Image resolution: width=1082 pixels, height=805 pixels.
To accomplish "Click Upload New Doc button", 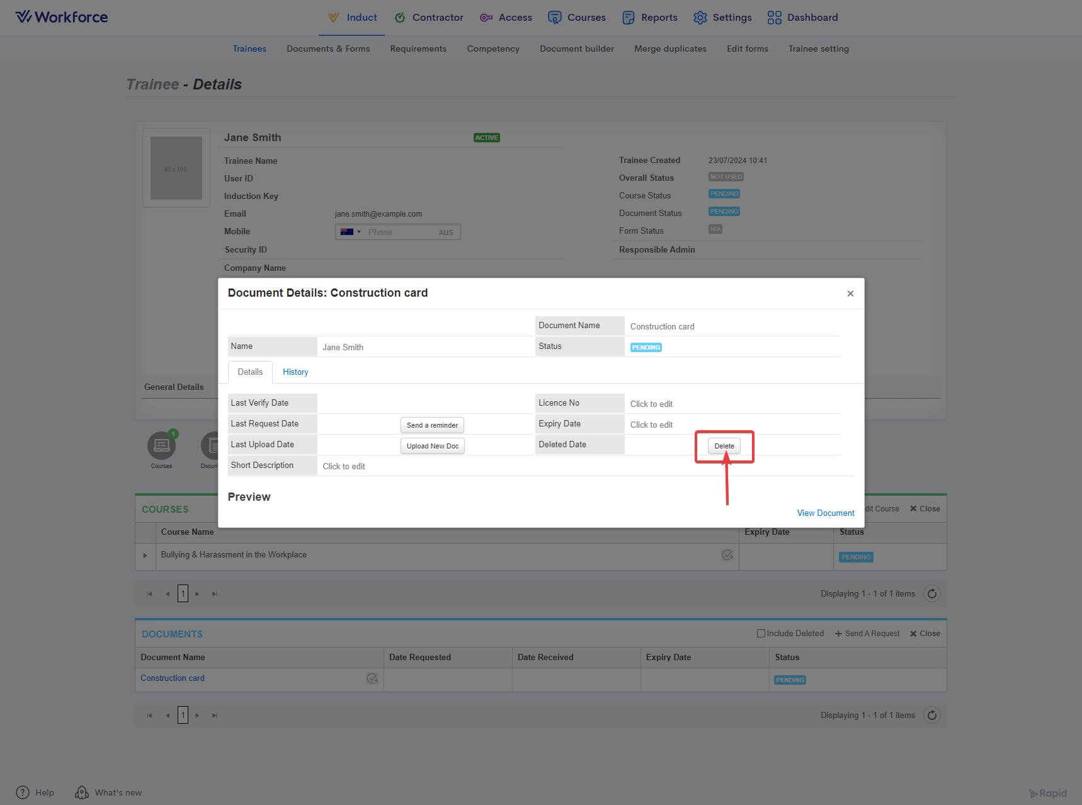I will tap(432, 446).
